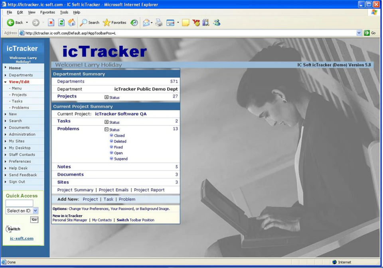Click the Print icon
The image size is (383, 268).
(159, 23)
